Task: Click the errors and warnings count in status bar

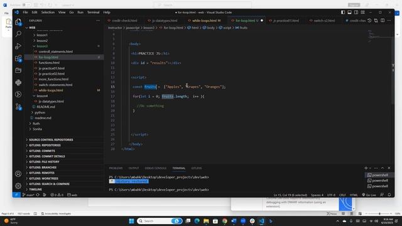Action: tap(57, 195)
